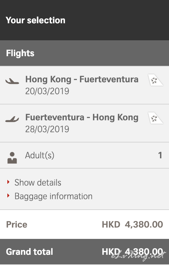Select Fuerteventura - Hong Kong flight row

[84, 123]
